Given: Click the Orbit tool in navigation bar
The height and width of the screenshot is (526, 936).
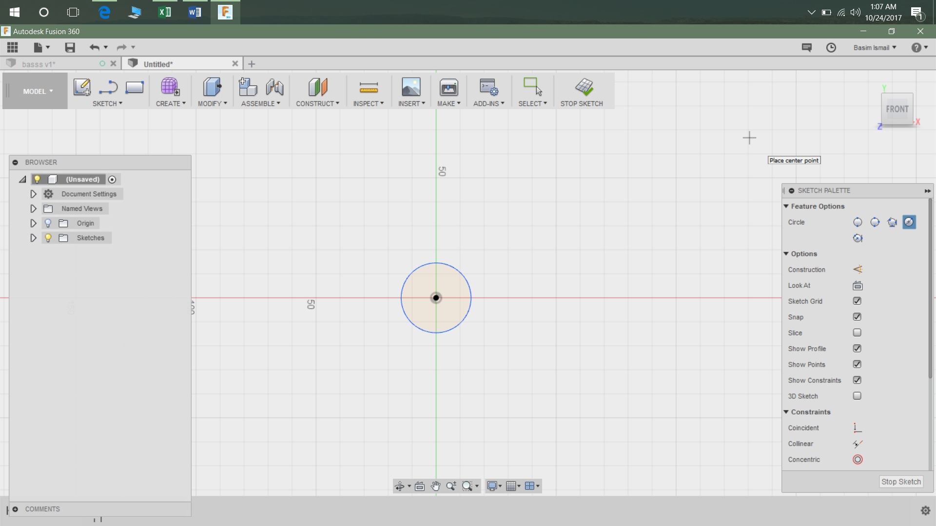Looking at the screenshot, I should 399,486.
